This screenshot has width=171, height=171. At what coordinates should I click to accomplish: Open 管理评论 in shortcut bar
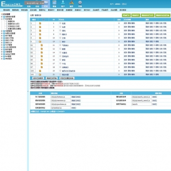[42, 10]
